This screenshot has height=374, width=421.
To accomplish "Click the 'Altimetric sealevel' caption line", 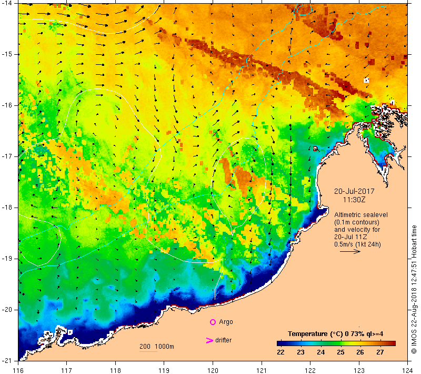I will (x=361, y=215).
